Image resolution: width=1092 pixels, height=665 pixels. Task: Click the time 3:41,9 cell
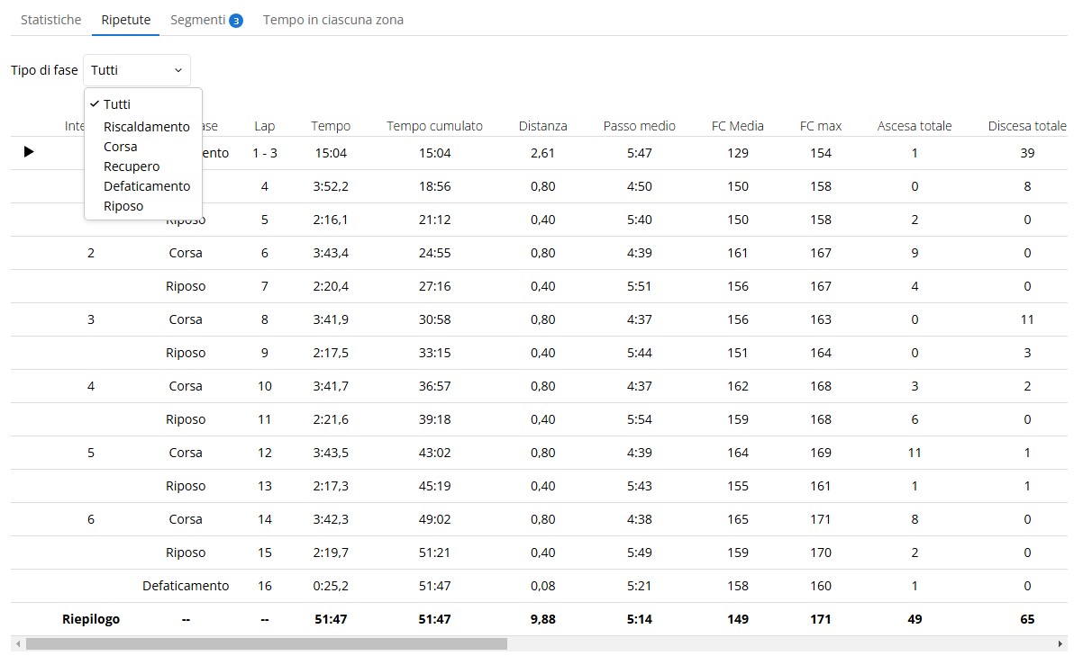[x=331, y=319]
